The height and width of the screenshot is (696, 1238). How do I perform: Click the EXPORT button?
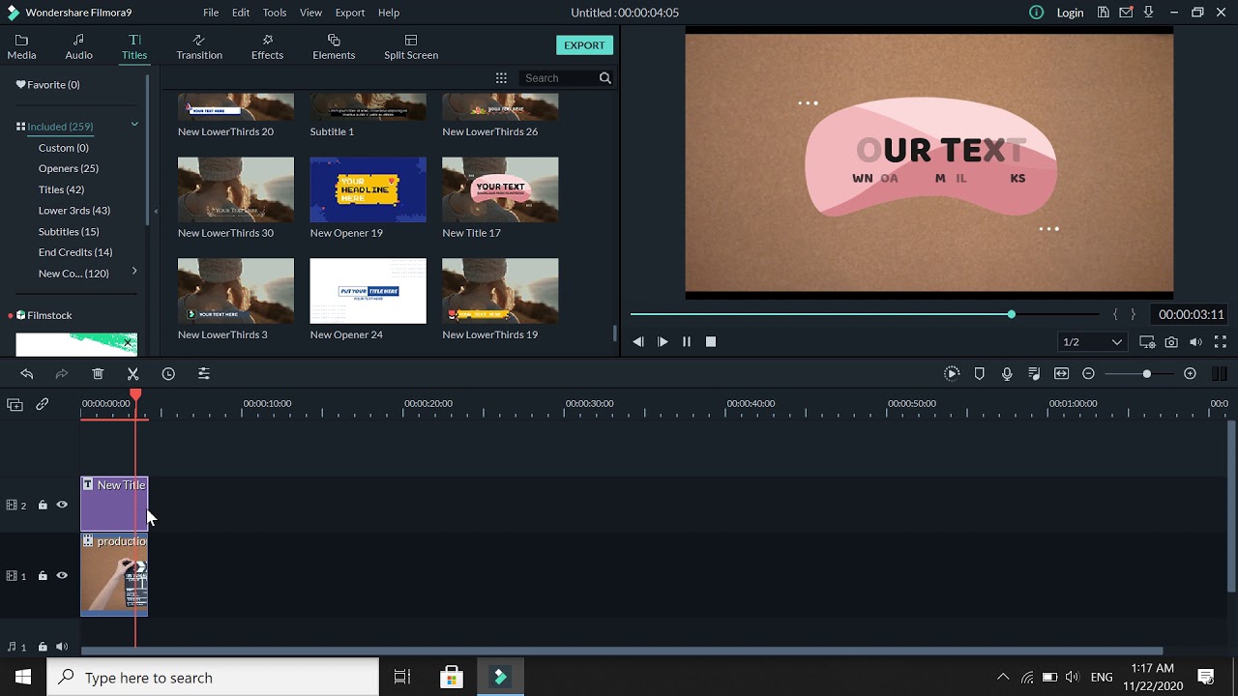[584, 45]
